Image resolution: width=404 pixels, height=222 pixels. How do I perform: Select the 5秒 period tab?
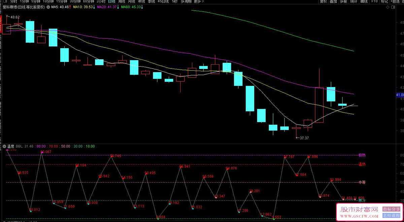click(x=175, y=2)
